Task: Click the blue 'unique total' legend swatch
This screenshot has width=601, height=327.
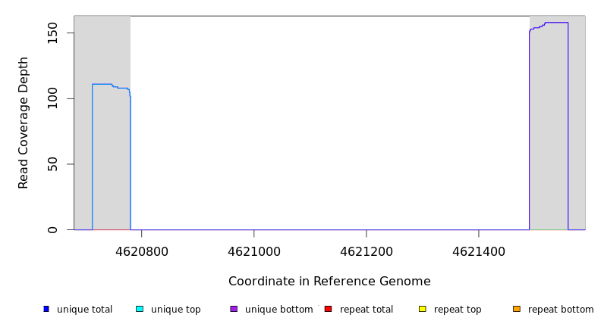Action: coord(46,309)
